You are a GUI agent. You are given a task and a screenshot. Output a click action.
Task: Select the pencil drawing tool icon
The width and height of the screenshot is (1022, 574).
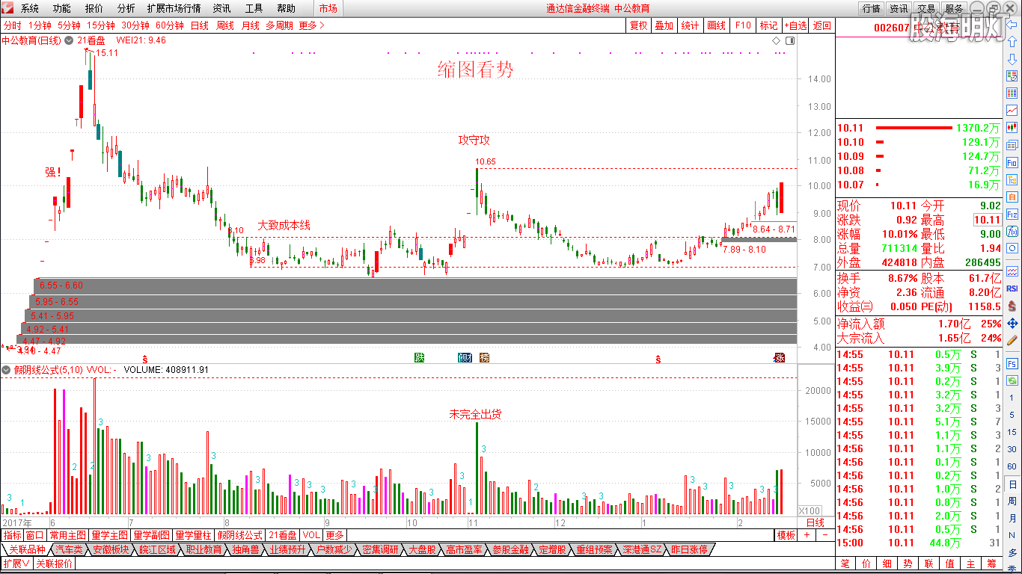point(1012,340)
